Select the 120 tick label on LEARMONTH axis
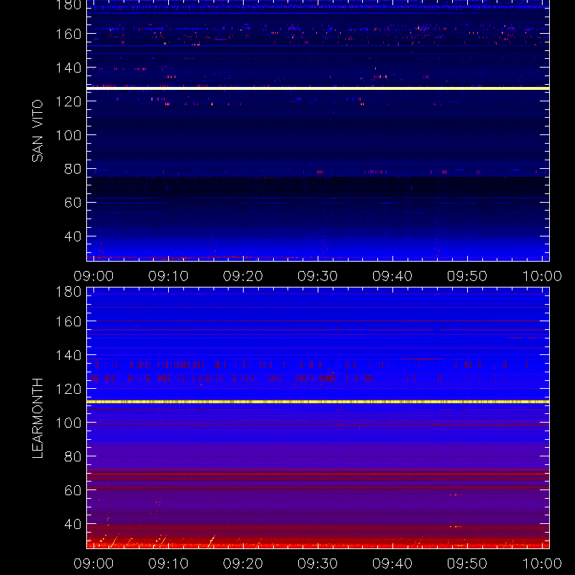The height and width of the screenshot is (575, 575). (68, 389)
